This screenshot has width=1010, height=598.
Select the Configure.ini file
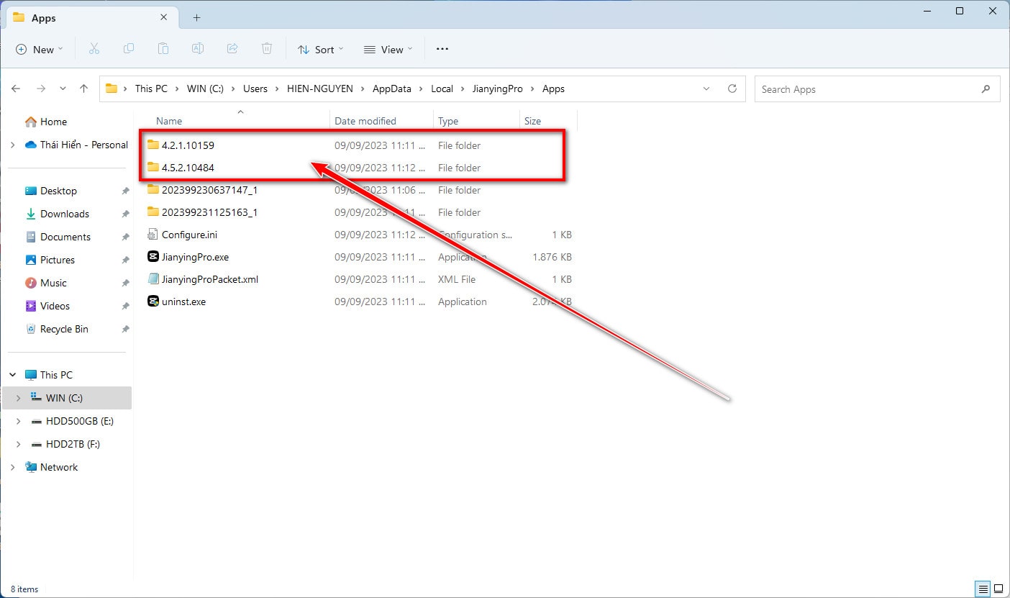(182, 235)
